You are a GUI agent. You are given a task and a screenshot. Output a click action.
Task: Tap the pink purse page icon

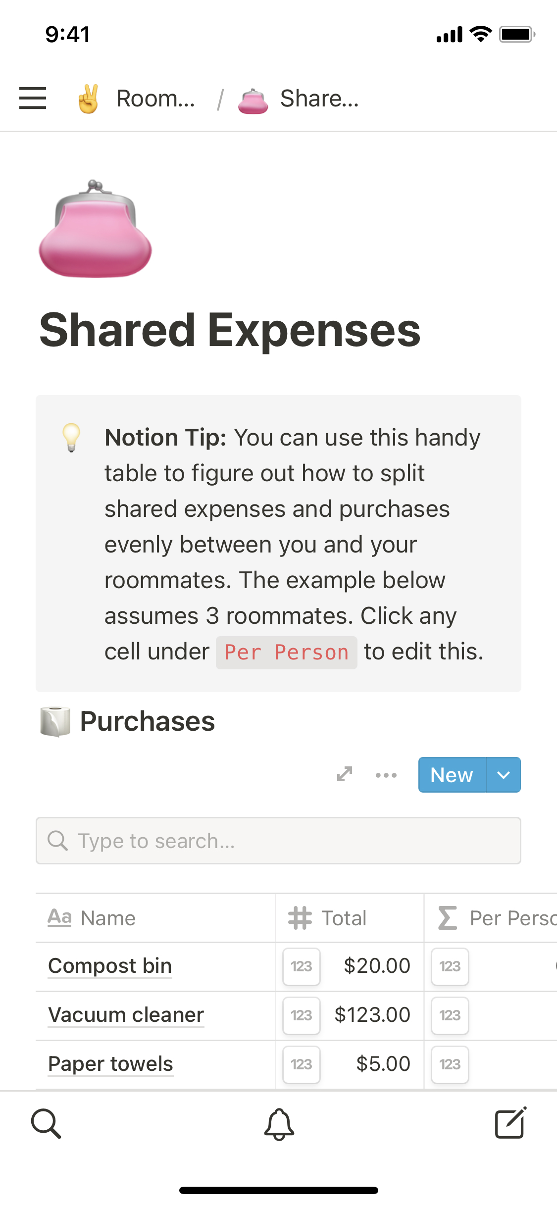click(96, 229)
